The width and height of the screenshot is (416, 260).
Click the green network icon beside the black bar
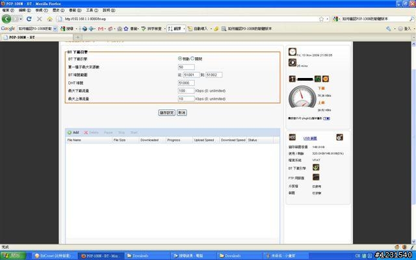coord(318,79)
